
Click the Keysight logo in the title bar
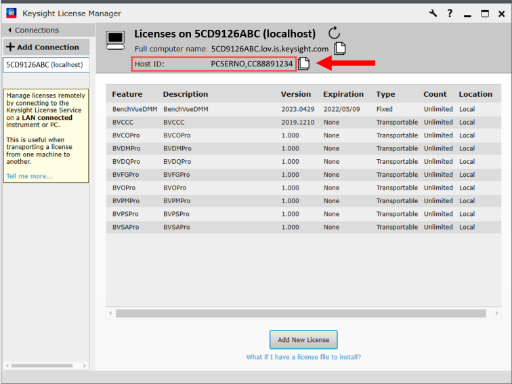pos(11,14)
